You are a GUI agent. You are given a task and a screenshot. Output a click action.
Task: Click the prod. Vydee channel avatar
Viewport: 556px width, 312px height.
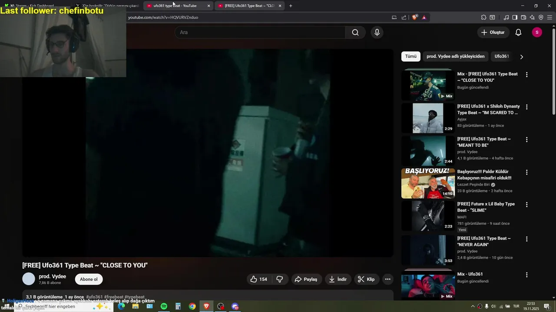point(29,279)
